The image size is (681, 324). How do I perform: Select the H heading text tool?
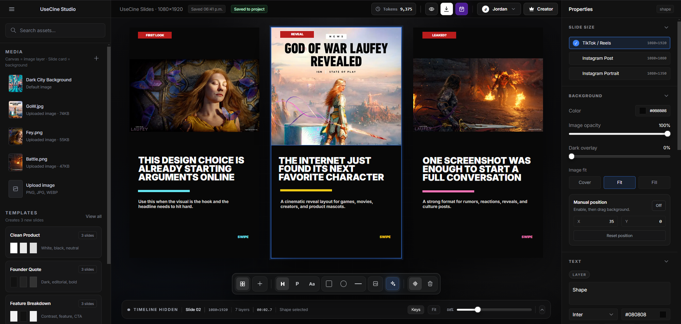[283, 284]
